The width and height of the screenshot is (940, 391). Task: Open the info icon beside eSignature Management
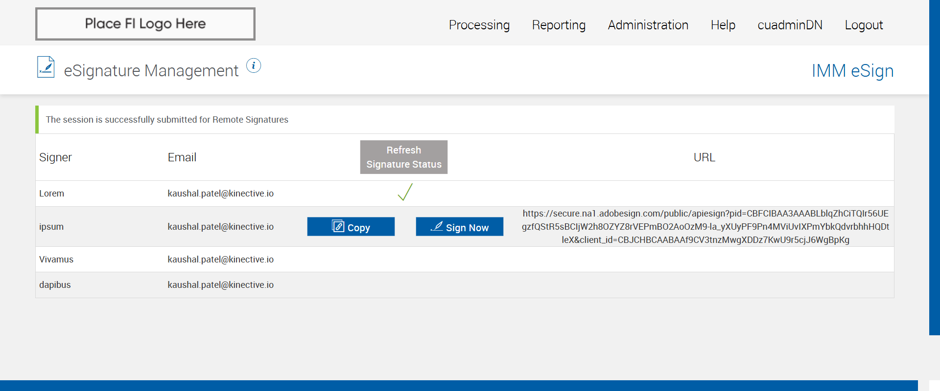(254, 65)
